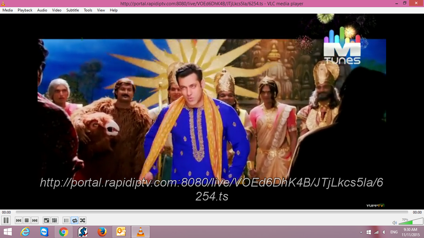Click the VLC cone title bar icon
This screenshot has height=238, width=424.
(x=3, y=3)
